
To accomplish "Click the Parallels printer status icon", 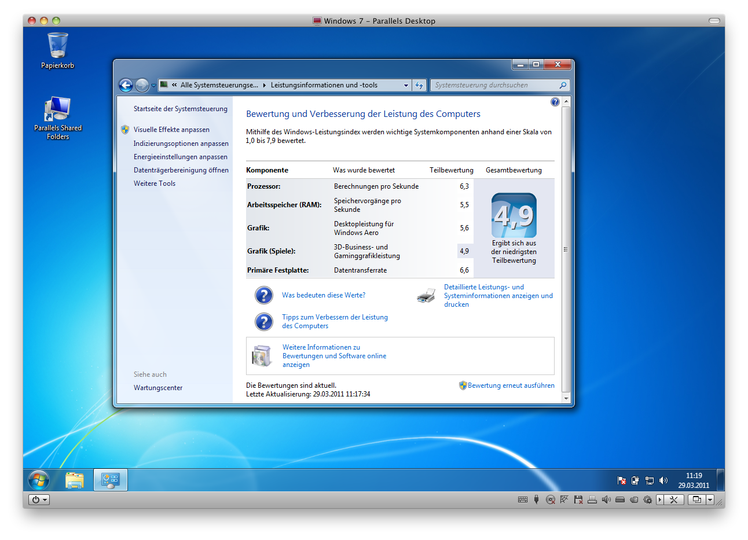I will coord(592,499).
